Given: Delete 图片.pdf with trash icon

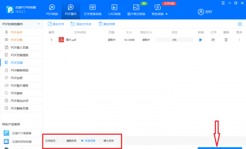Looking at the screenshot, I should (x=226, y=40).
